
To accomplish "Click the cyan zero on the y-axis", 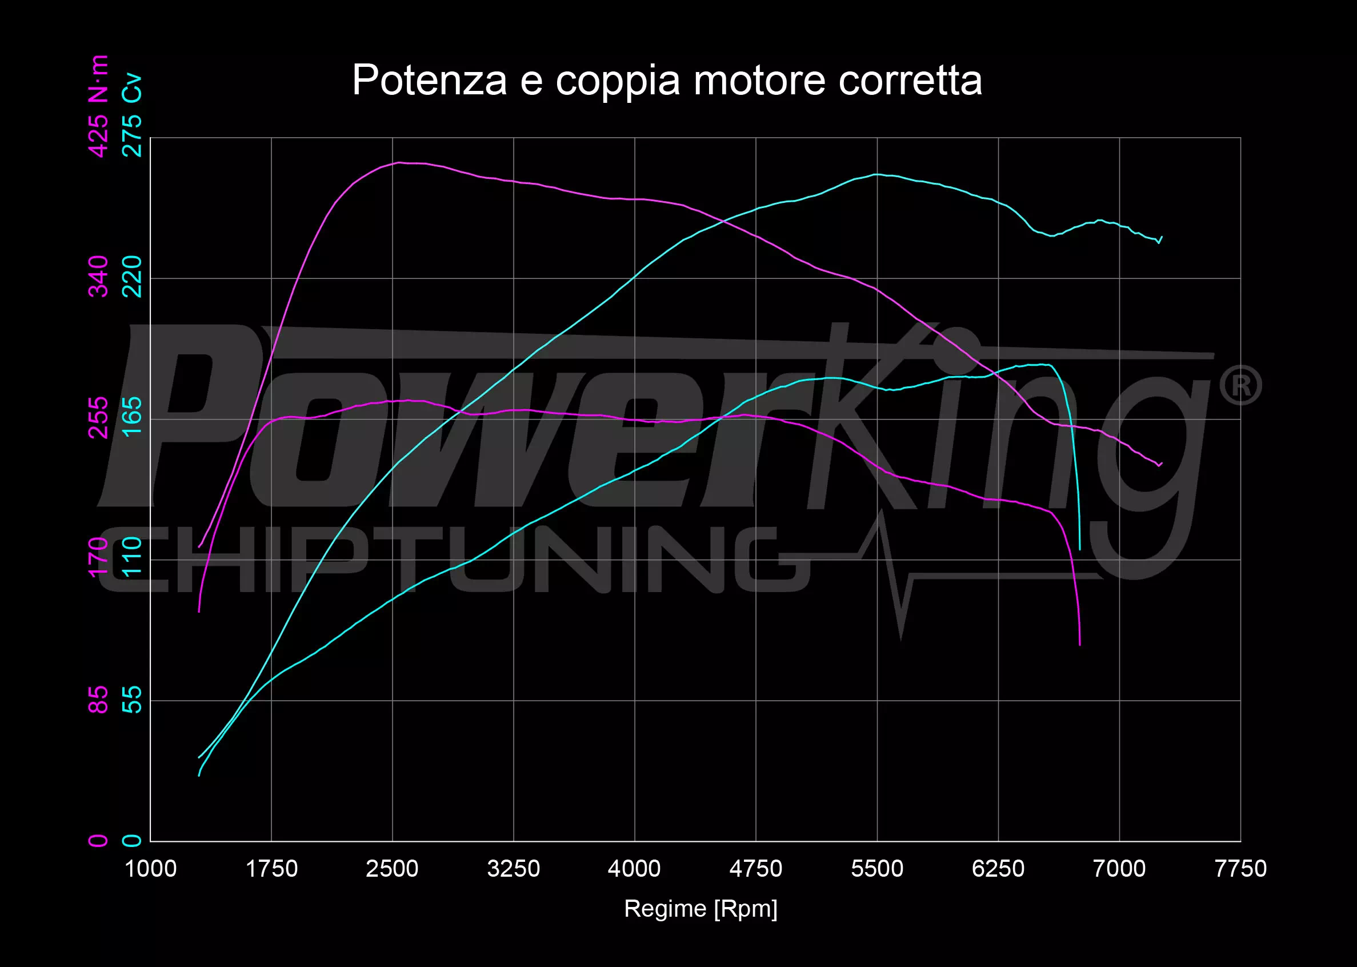I will tap(131, 841).
